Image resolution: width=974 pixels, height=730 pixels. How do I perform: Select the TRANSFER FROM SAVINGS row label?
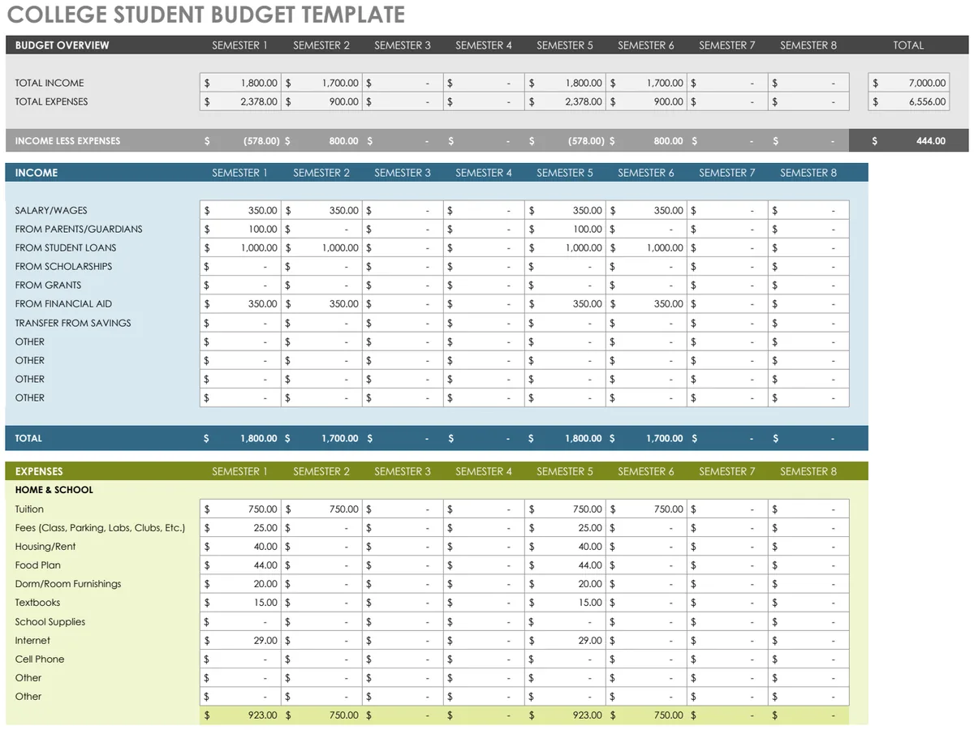pos(73,323)
